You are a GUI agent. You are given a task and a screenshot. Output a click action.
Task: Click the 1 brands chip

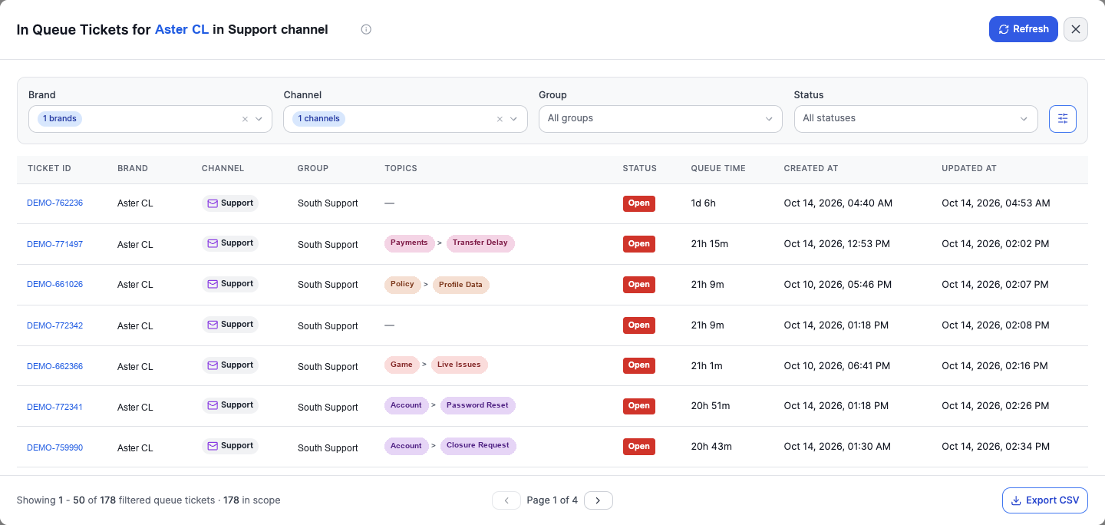(x=60, y=119)
